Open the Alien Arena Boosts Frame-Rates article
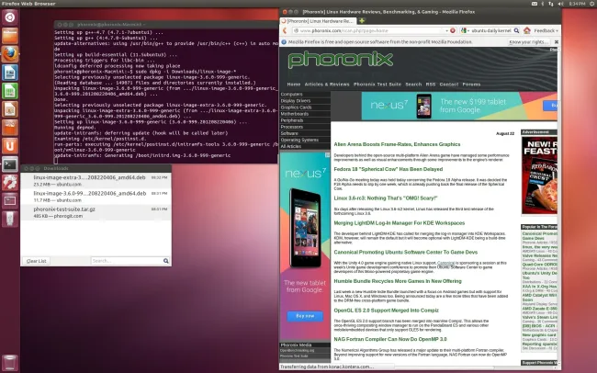This screenshot has width=597, height=373. tap(397, 144)
